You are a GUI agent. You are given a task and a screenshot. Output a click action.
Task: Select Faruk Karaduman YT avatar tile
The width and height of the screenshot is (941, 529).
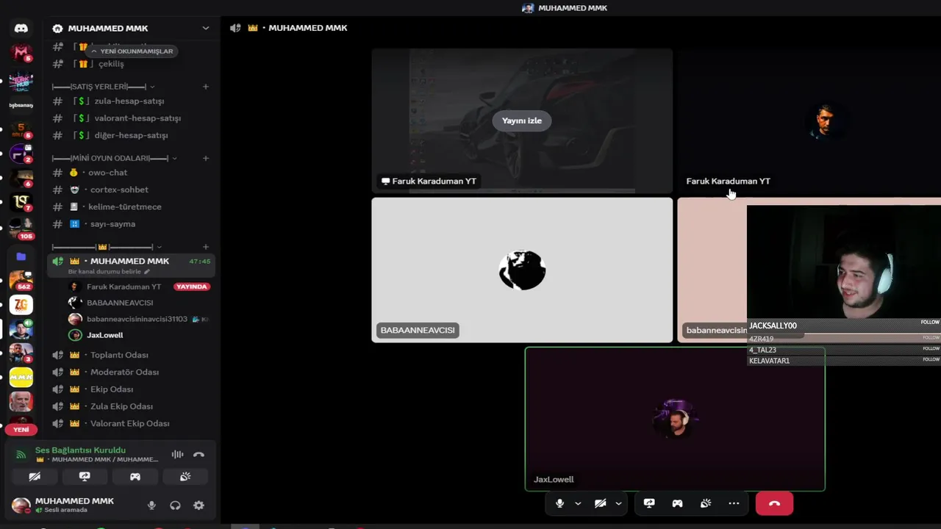(x=825, y=121)
